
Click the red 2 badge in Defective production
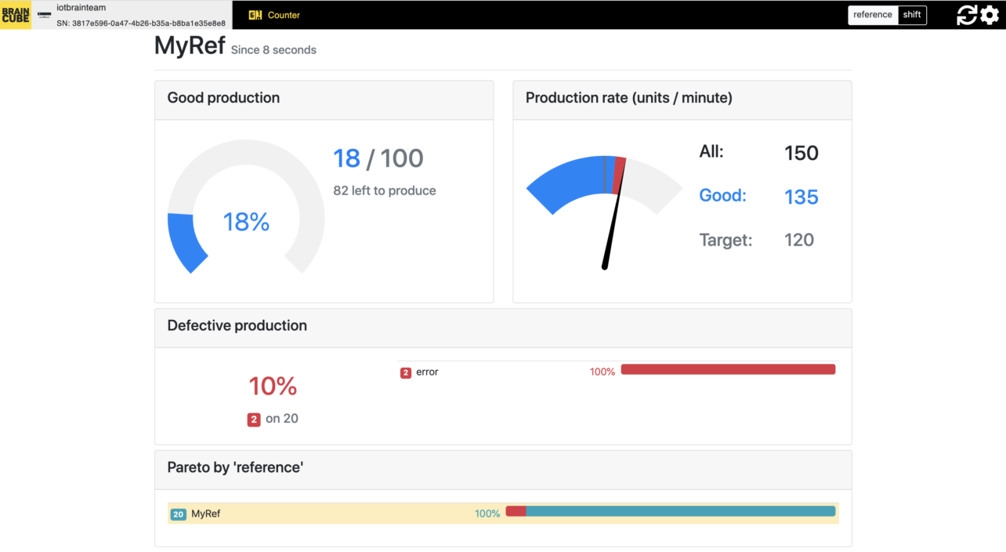(253, 419)
